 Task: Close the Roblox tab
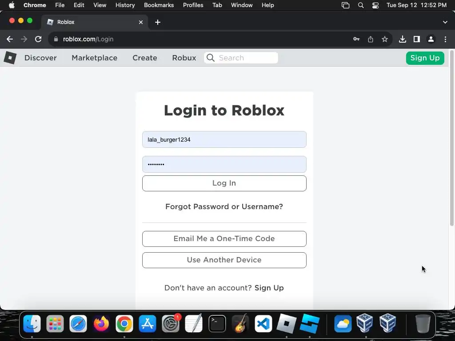pos(141,22)
